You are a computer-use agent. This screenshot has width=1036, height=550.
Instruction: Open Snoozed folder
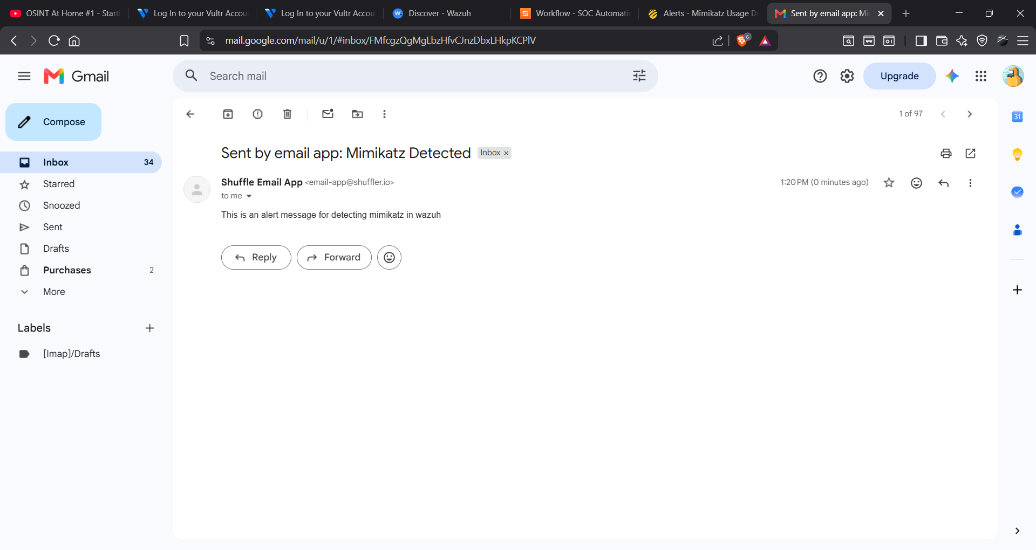[81, 205]
